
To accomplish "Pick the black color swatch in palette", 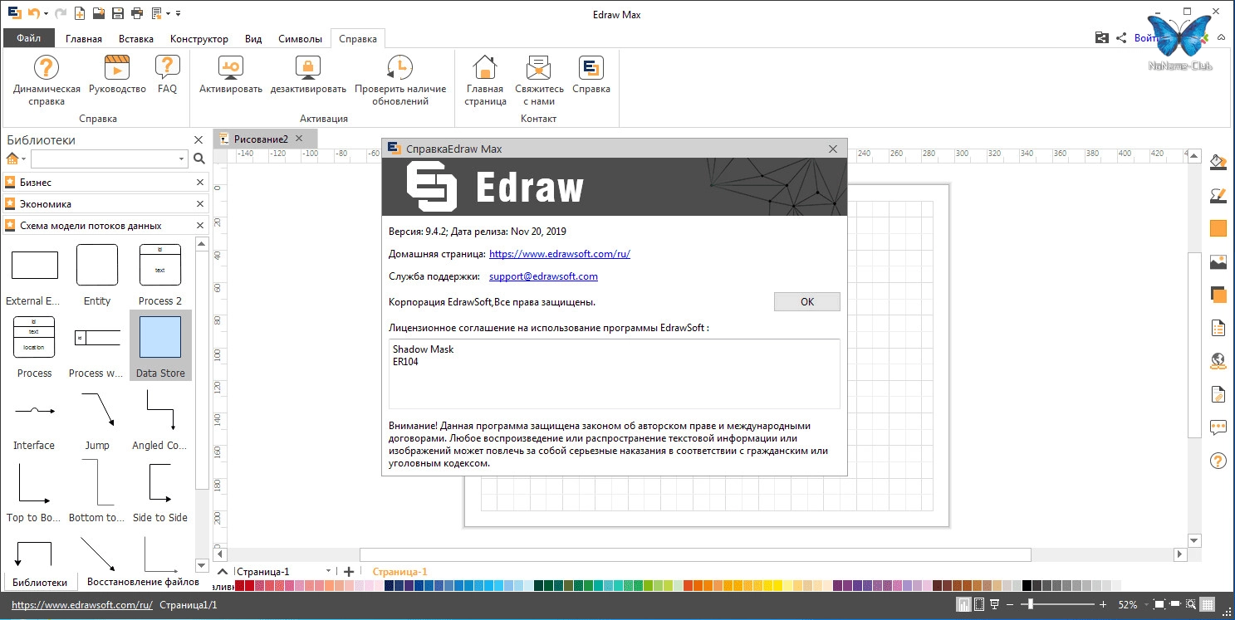I will click(x=1027, y=585).
